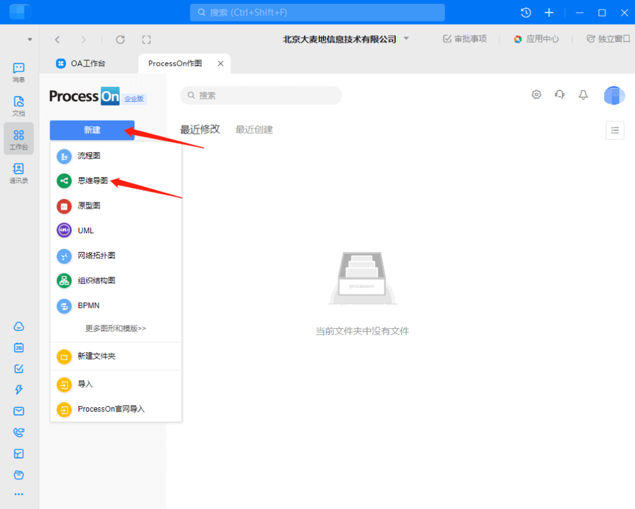Choose 思维导图 from the new menu
The image size is (635, 509).
click(116, 181)
